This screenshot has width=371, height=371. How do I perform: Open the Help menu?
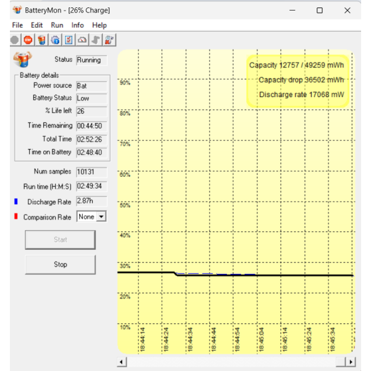click(100, 25)
